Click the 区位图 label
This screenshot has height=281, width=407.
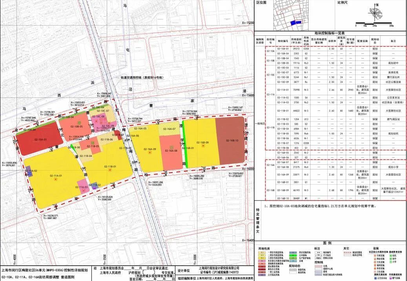[x=261, y=3]
